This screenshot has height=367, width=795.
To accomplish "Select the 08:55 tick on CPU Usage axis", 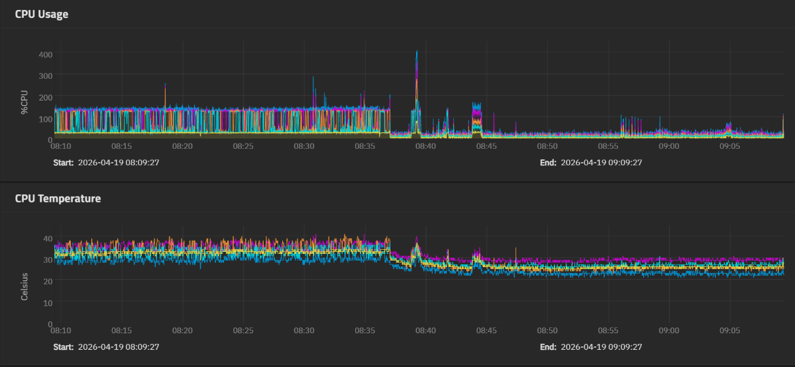I will pyautogui.click(x=608, y=146).
